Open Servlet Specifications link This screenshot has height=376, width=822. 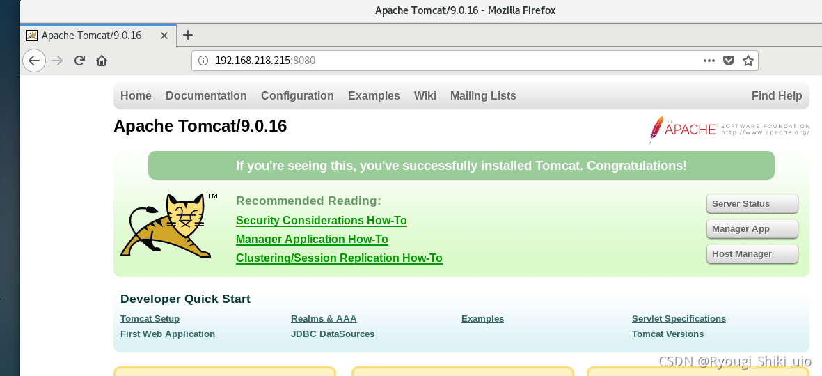[x=679, y=319]
